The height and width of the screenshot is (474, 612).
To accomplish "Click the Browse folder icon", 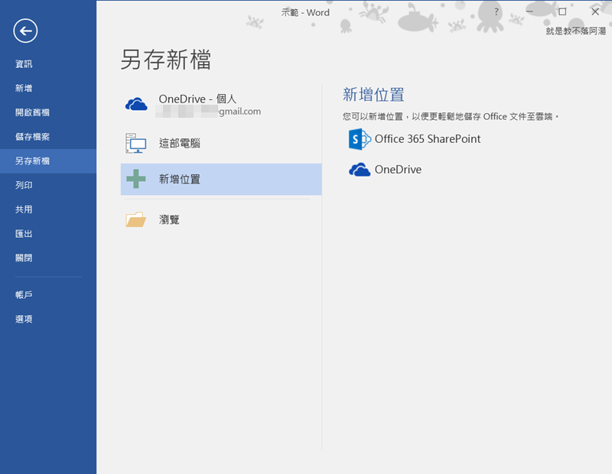I will click(136, 219).
